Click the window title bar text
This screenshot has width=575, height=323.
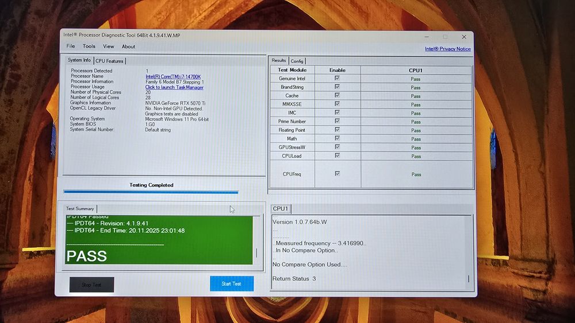tap(122, 35)
